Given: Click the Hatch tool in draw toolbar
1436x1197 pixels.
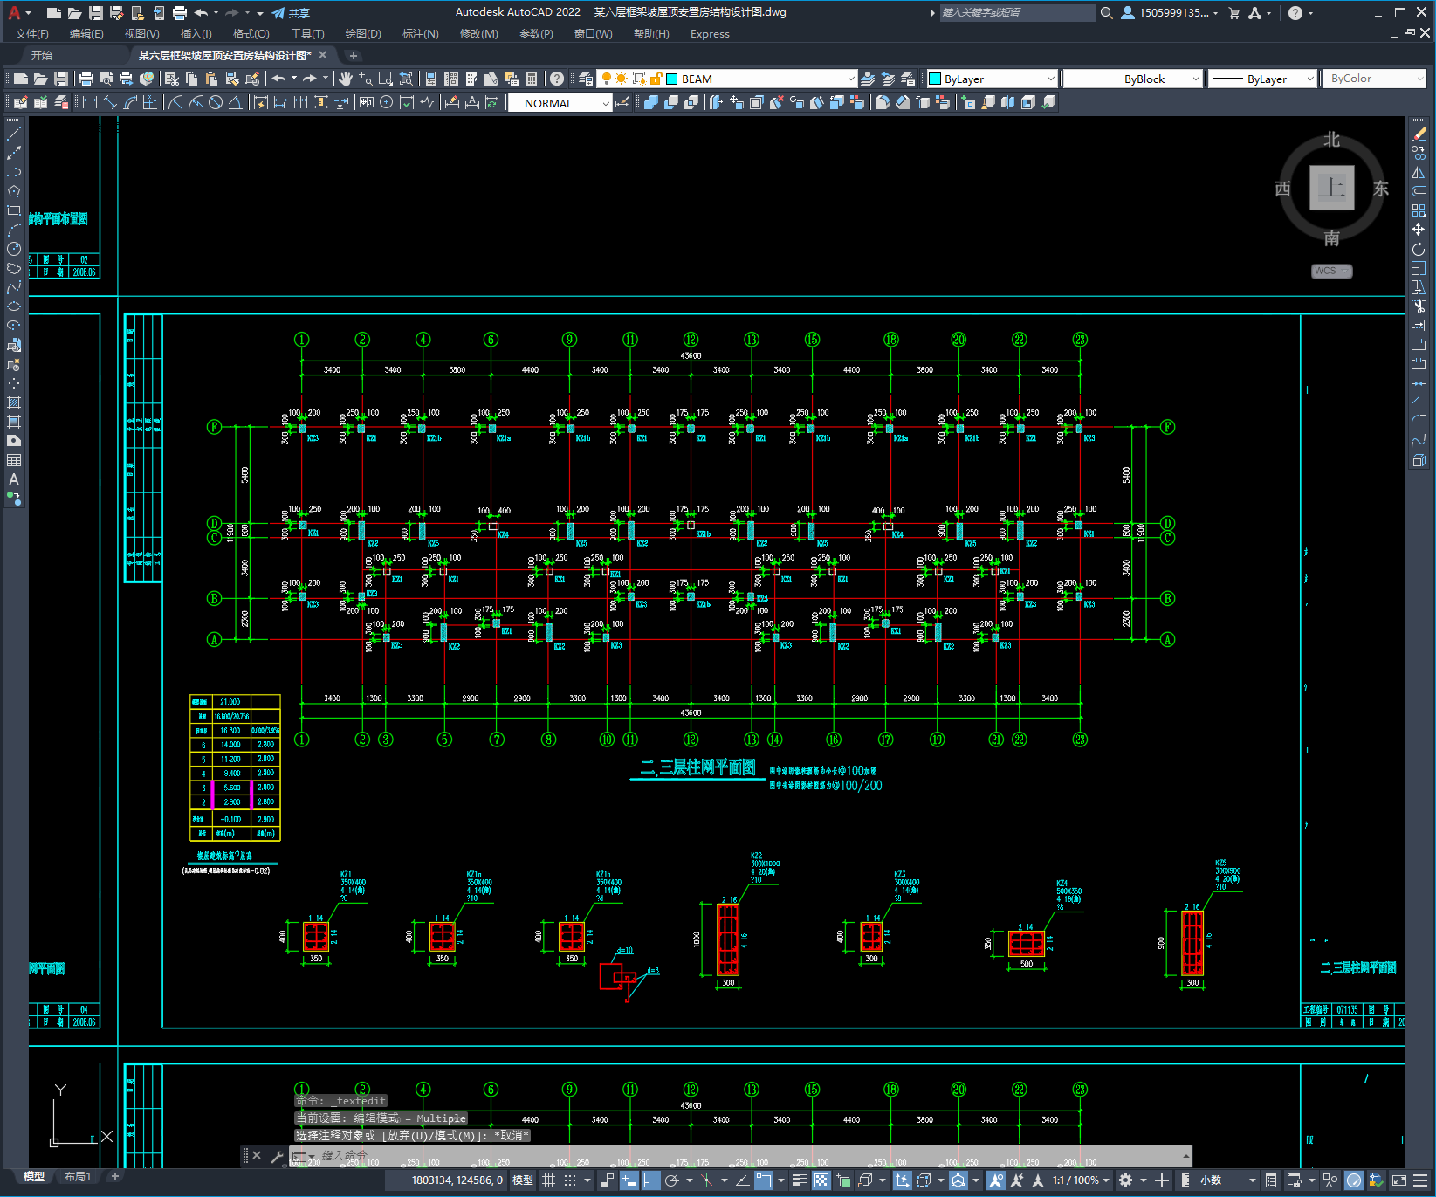Looking at the screenshot, I should point(14,402).
